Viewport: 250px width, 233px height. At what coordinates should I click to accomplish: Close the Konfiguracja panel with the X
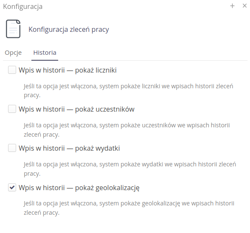pos(244,6)
